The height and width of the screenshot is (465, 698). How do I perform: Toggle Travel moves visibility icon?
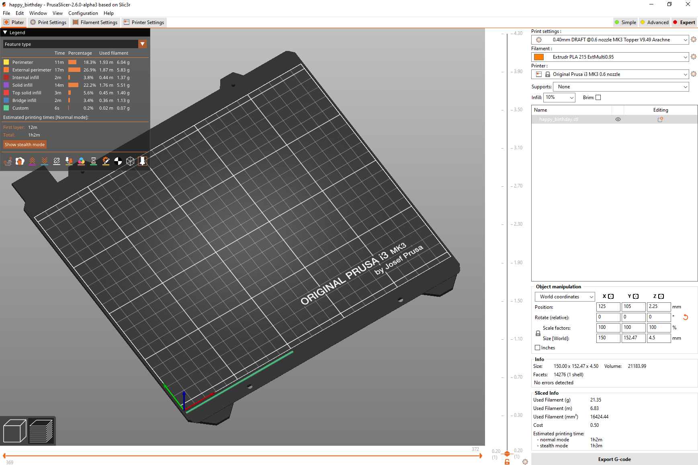(8, 161)
